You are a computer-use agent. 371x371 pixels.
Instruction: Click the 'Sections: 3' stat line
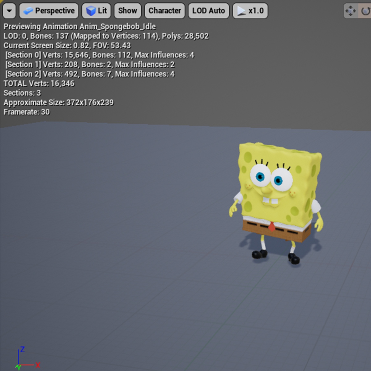coord(22,93)
